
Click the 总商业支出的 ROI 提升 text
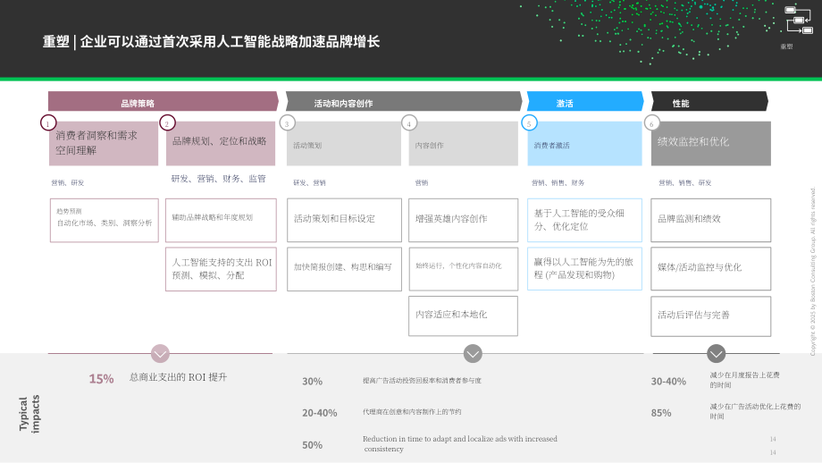pyautogui.click(x=178, y=377)
